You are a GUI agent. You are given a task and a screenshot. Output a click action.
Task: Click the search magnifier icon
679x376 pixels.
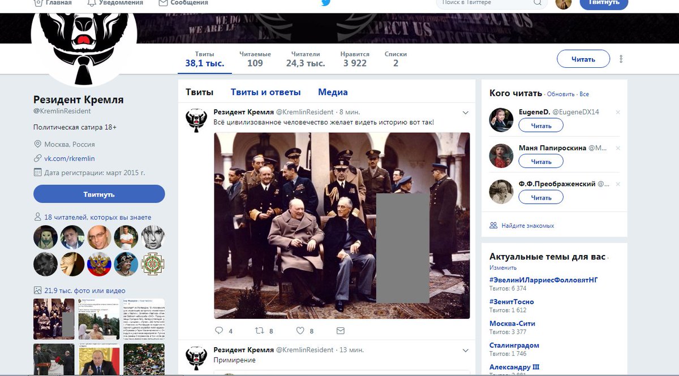point(539,3)
